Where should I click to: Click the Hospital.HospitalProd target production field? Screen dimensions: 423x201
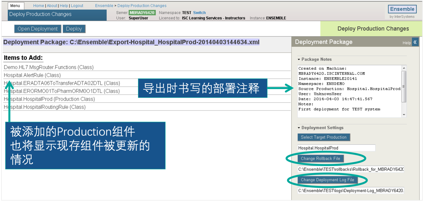(336, 148)
